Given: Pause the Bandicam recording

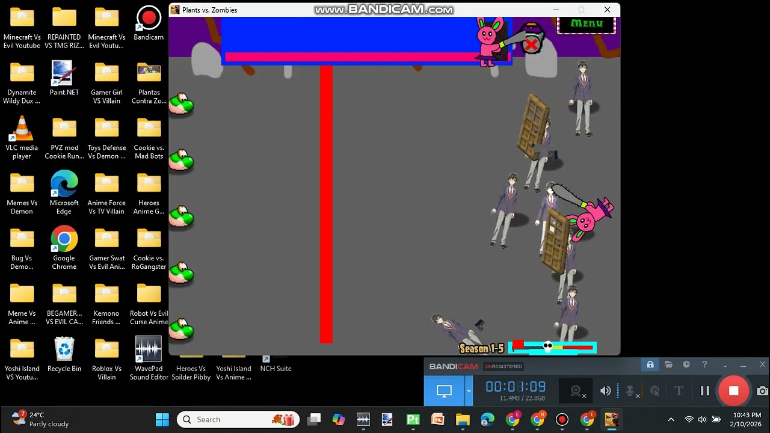Looking at the screenshot, I should 705,391.
